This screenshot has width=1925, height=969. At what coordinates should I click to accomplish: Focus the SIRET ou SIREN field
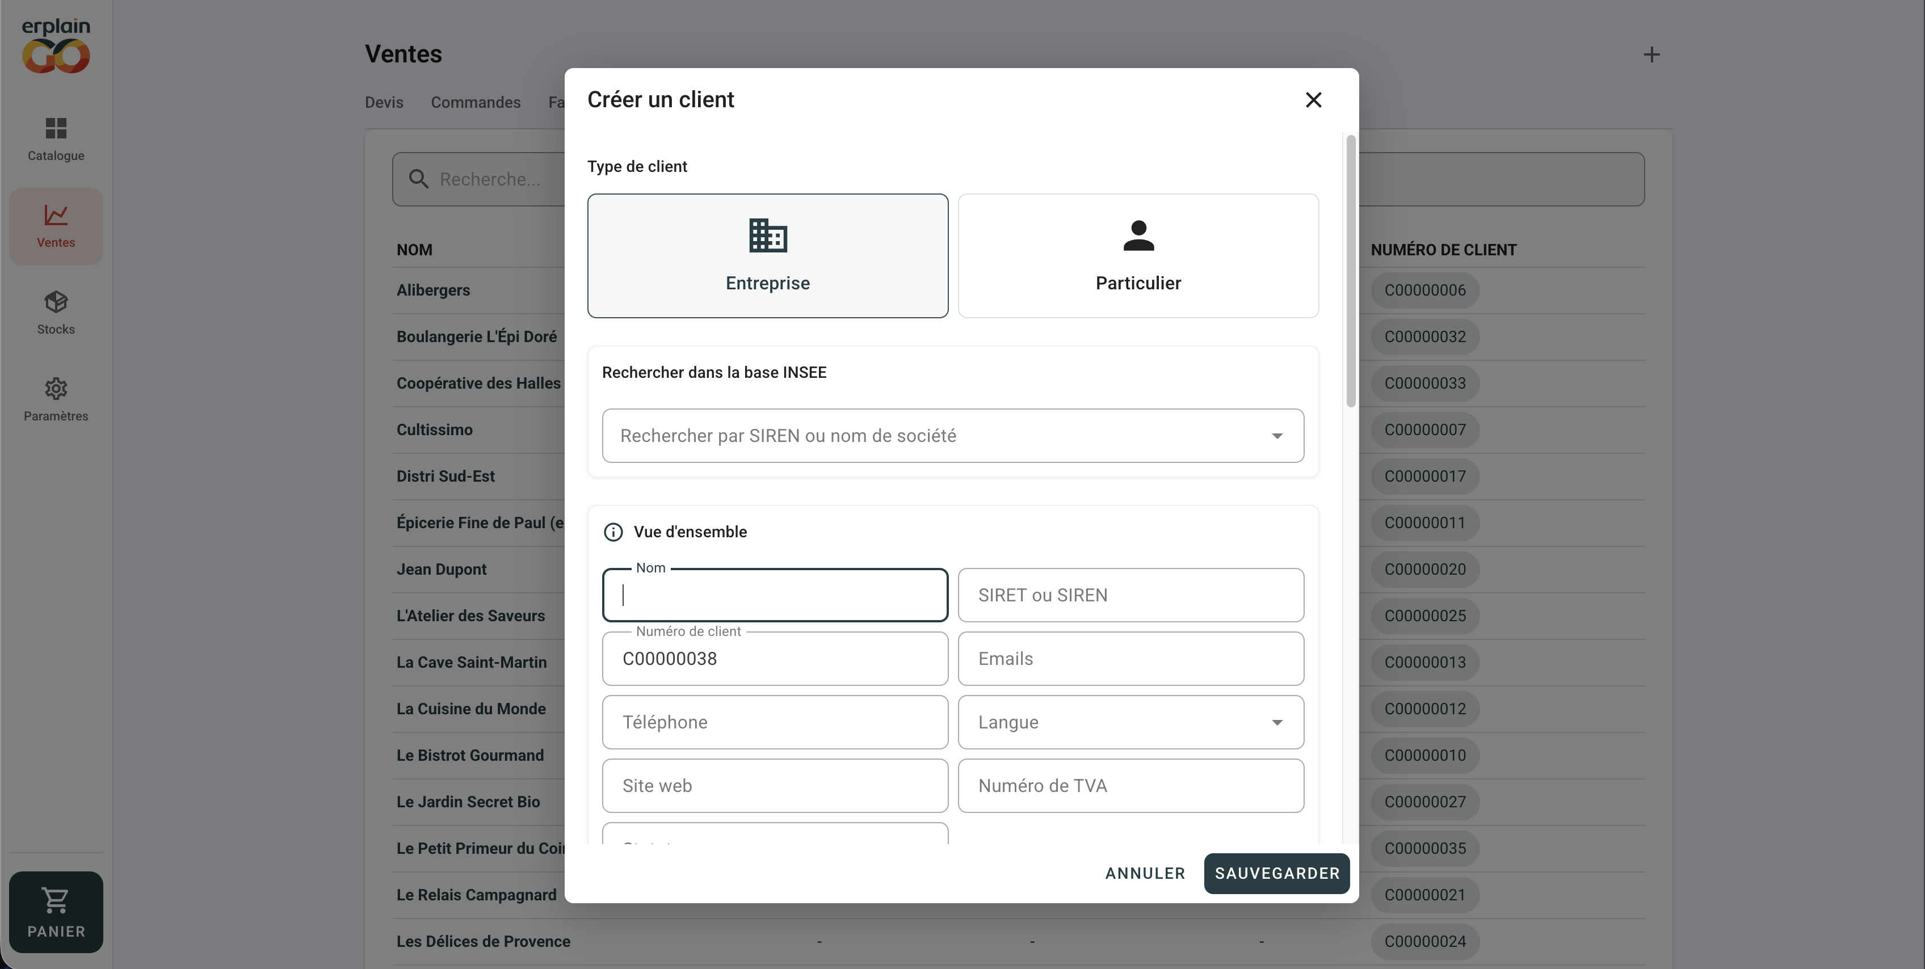coord(1130,596)
